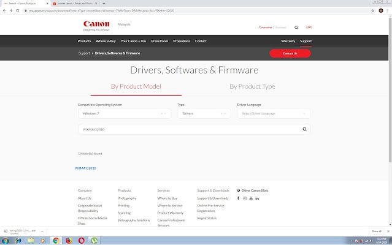Click the Canon logo

(96, 24)
